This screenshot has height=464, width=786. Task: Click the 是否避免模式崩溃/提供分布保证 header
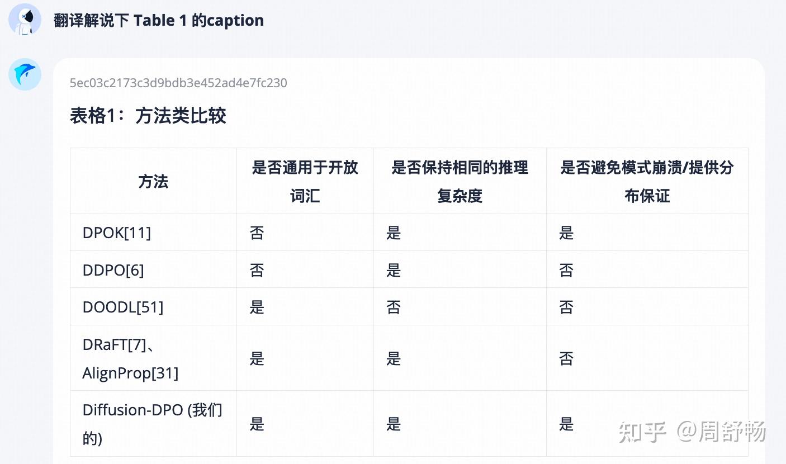coord(647,181)
